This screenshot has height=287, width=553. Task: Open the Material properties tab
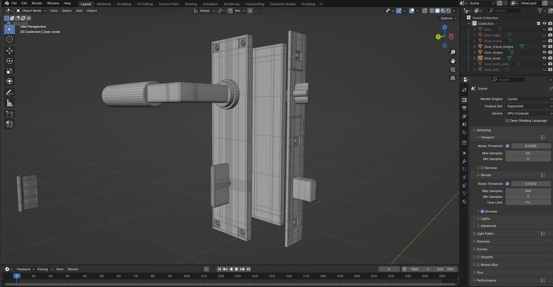coord(464,202)
